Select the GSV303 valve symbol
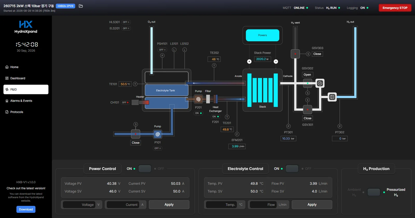The height and width of the screenshot is (218, 415). point(295,54)
